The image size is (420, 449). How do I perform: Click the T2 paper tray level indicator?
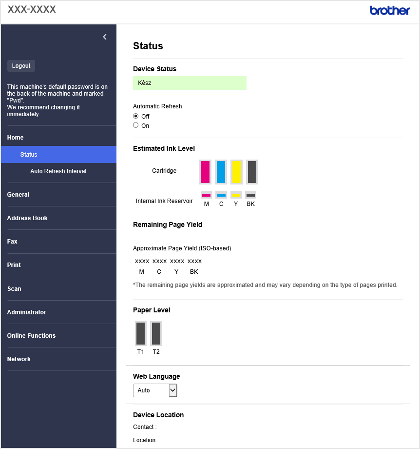tap(156, 333)
